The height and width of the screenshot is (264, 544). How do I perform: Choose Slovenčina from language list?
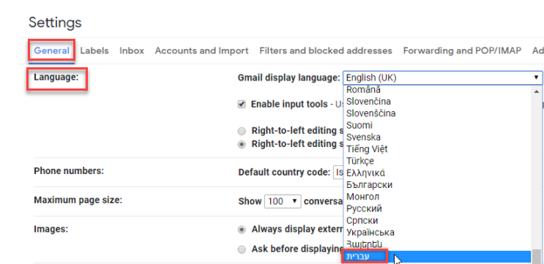[437, 102]
